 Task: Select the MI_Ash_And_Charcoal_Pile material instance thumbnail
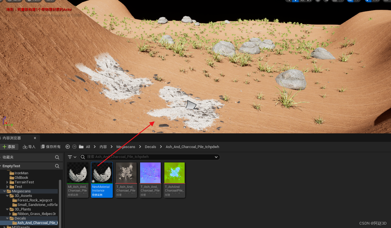[78, 173]
